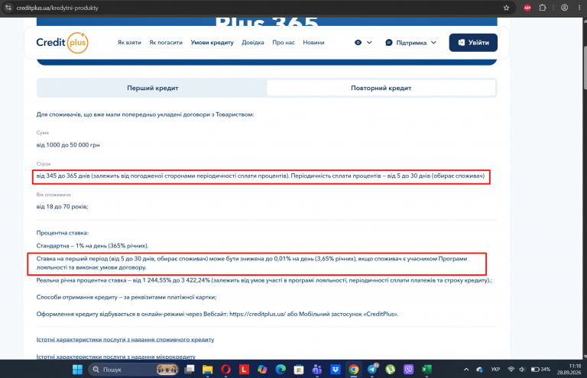This screenshot has height=378, width=587.
Task: Open the clock and date 11:18
Action: pos(569,370)
